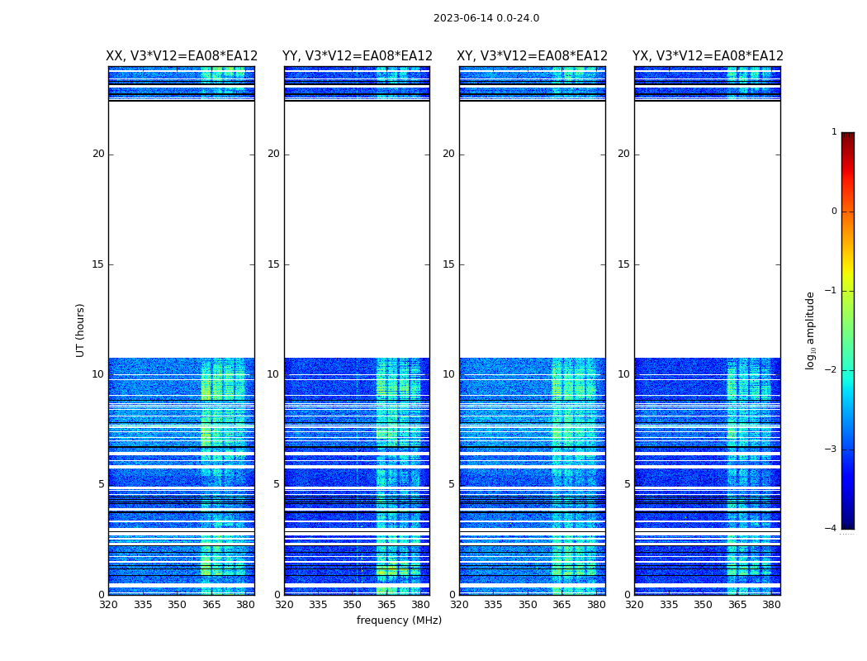Click the 15 tick label on YY panel's y-axis
Screen dimensions: 867x661
click(x=272, y=264)
